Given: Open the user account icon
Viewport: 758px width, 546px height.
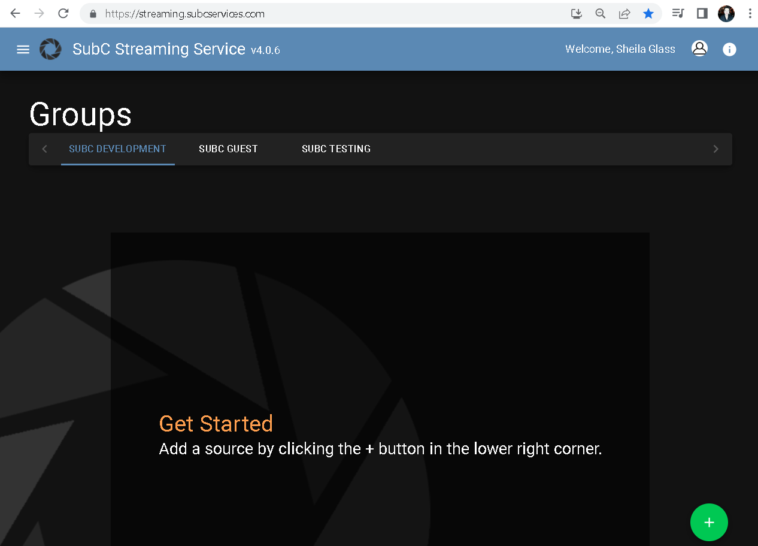Looking at the screenshot, I should tap(699, 49).
